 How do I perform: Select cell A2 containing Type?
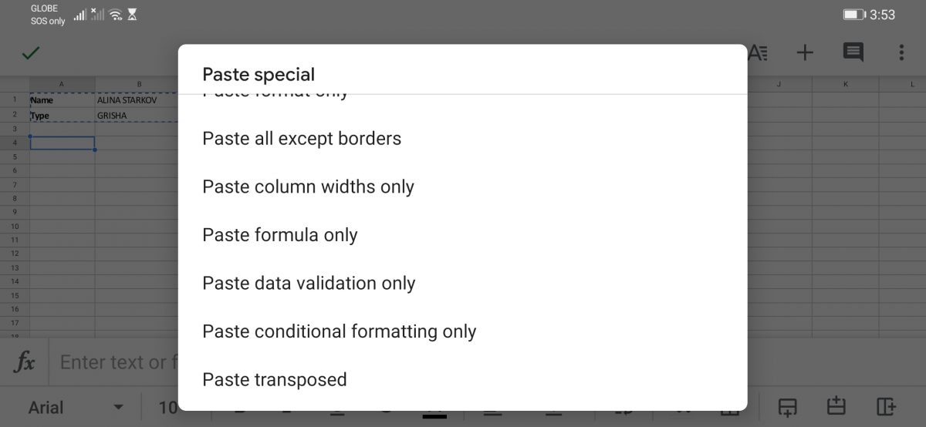tap(62, 116)
